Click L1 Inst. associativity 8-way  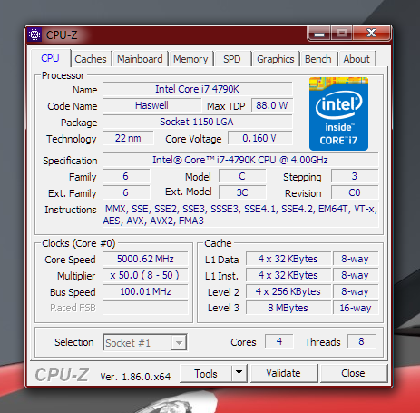pyautogui.click(x=356, y=275)
